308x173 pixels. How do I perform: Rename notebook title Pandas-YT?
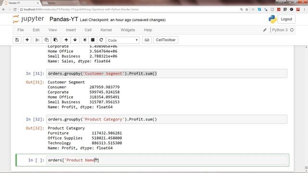[x=64, y=19]
